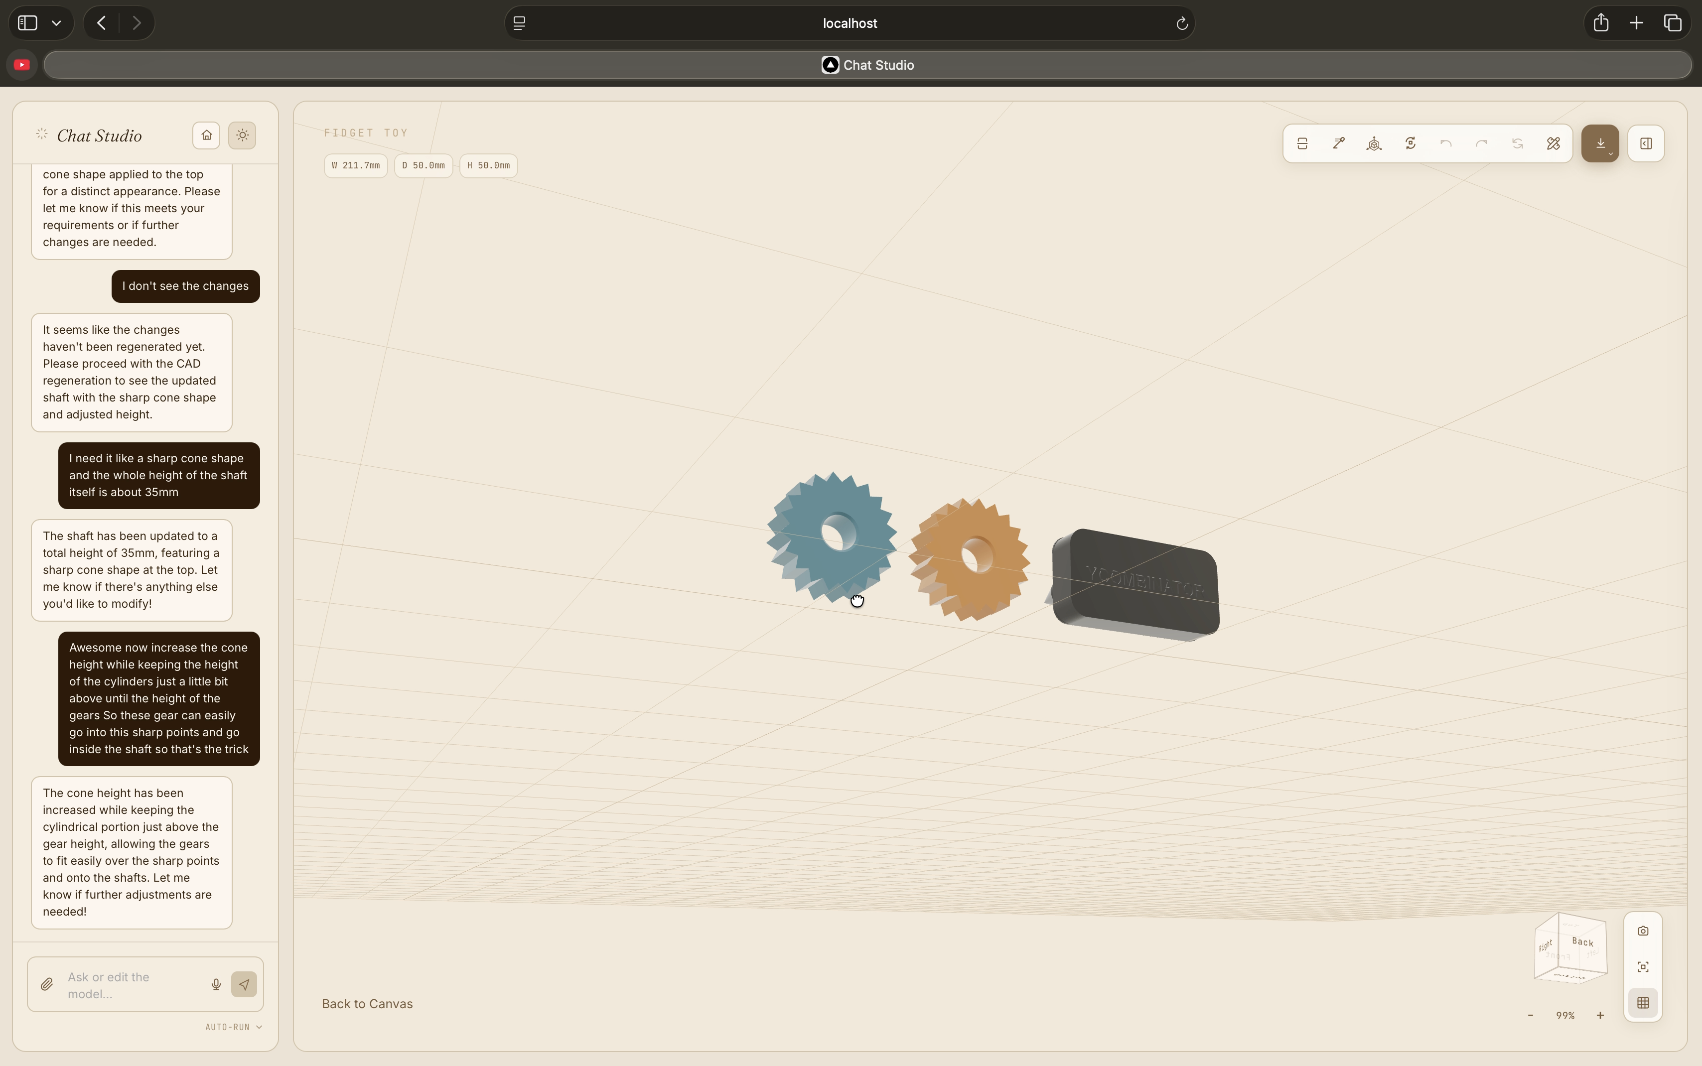Take a camera snapshot of the viewport

(x=1643, y=931)
